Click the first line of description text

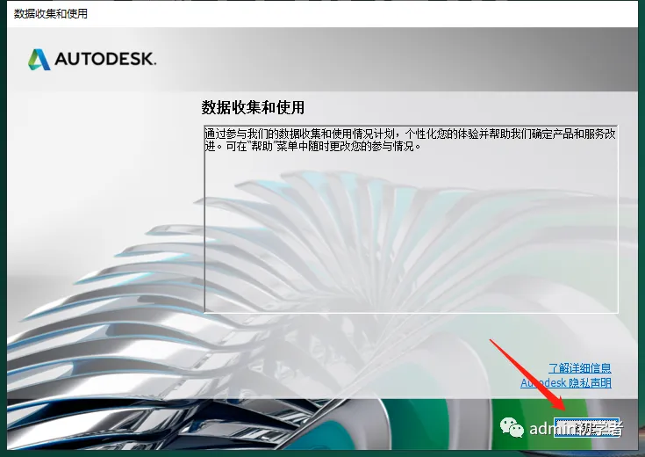409,134
